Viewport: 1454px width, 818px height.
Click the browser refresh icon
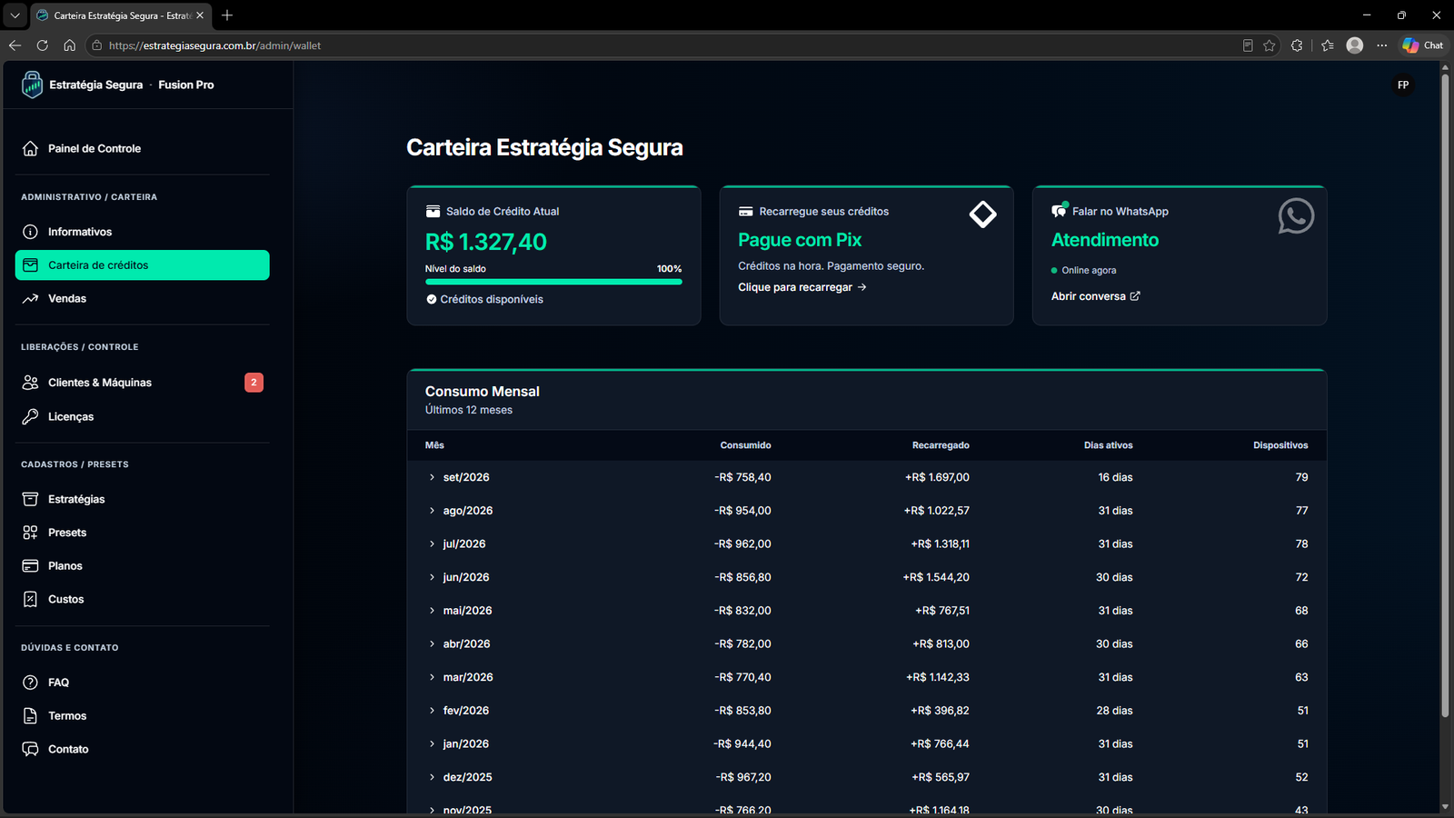[42, 45]
